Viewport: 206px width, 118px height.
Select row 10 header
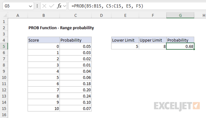(4, 77)
